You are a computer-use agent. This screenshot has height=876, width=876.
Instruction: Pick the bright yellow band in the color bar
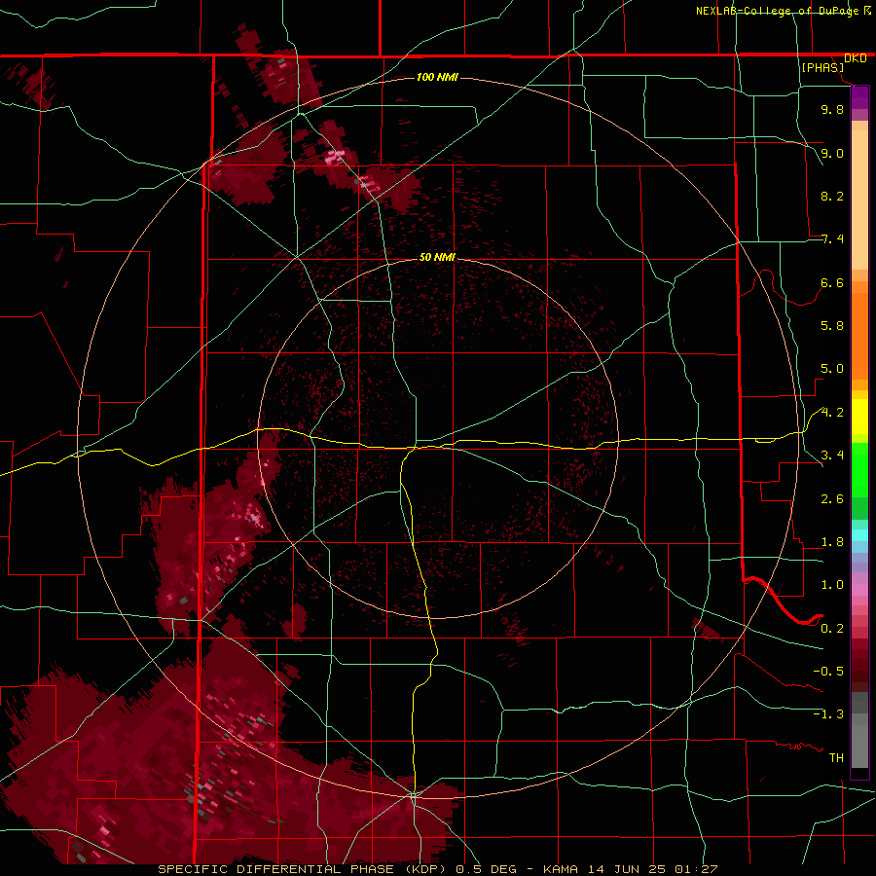pos(859,417)
